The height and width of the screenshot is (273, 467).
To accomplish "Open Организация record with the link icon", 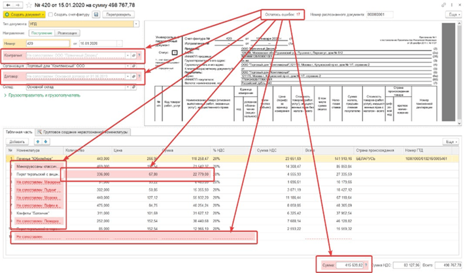I will (x=133, y=66).
